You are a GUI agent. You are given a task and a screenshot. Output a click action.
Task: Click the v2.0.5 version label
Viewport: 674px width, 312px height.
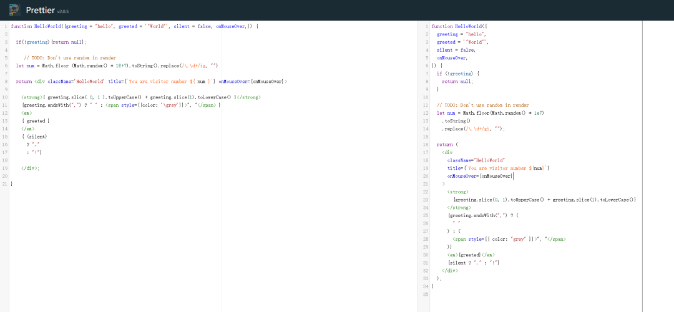63,12
